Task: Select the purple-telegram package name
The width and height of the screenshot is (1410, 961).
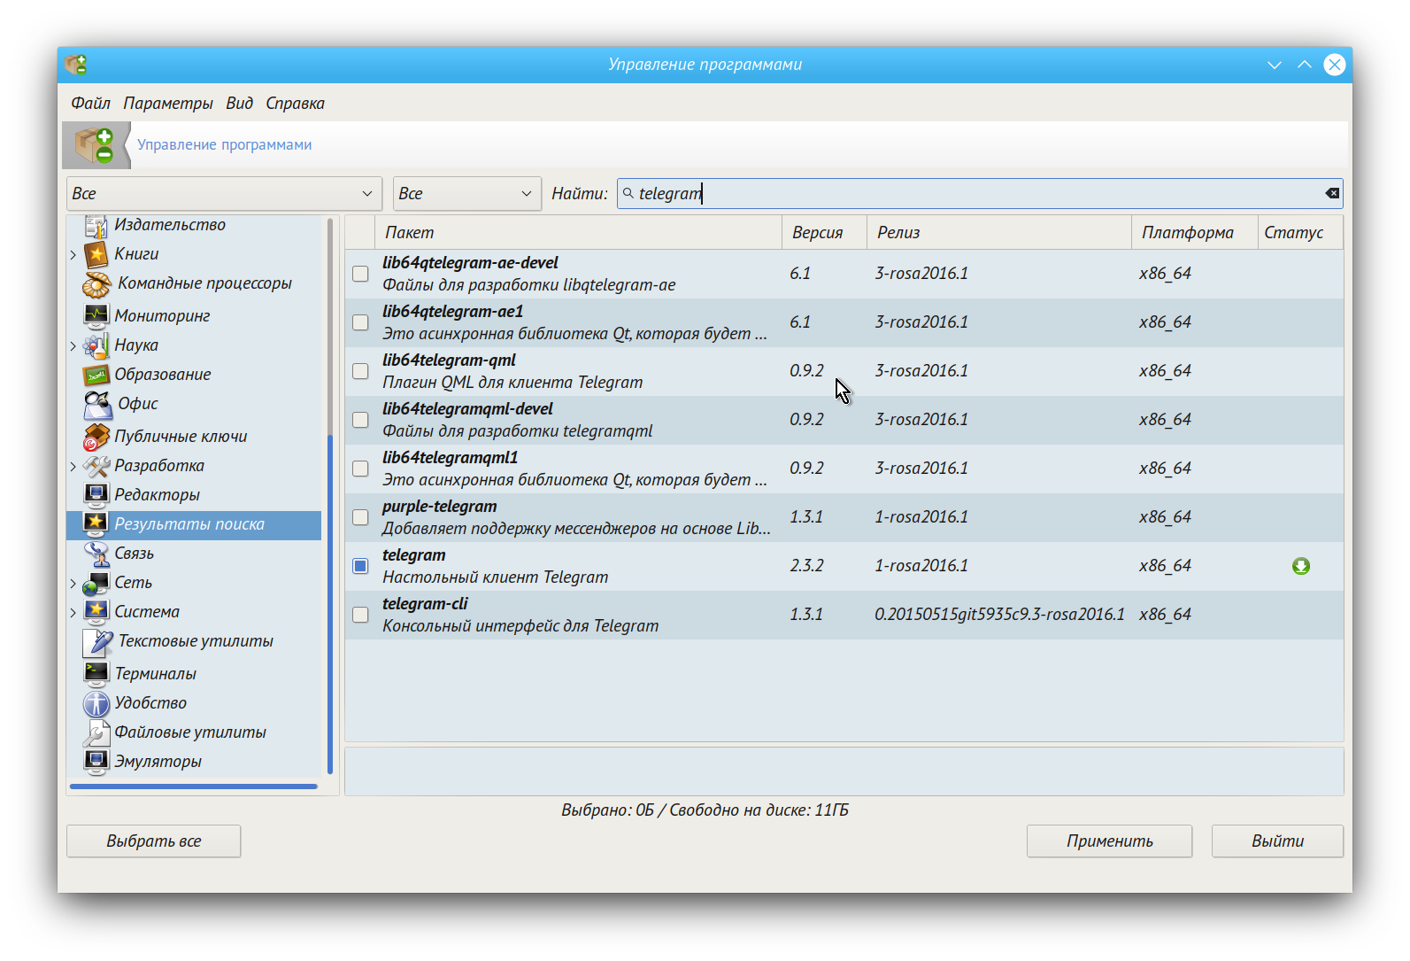Action: (x=439, y=507)
